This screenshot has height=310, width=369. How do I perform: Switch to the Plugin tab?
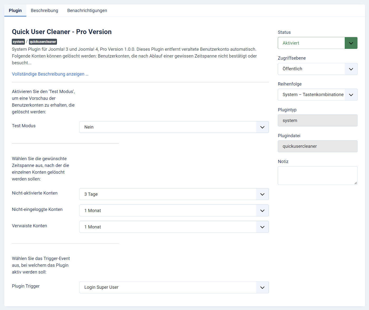(15, 11)
